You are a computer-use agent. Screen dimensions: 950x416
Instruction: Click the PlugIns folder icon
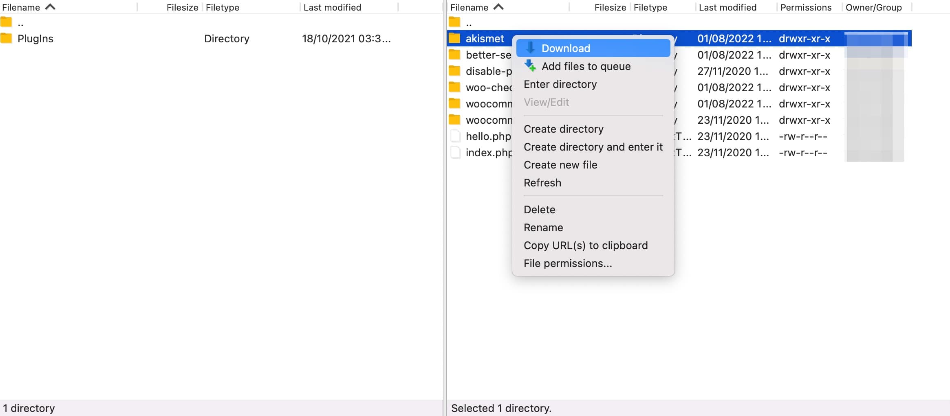click(6, 38)
